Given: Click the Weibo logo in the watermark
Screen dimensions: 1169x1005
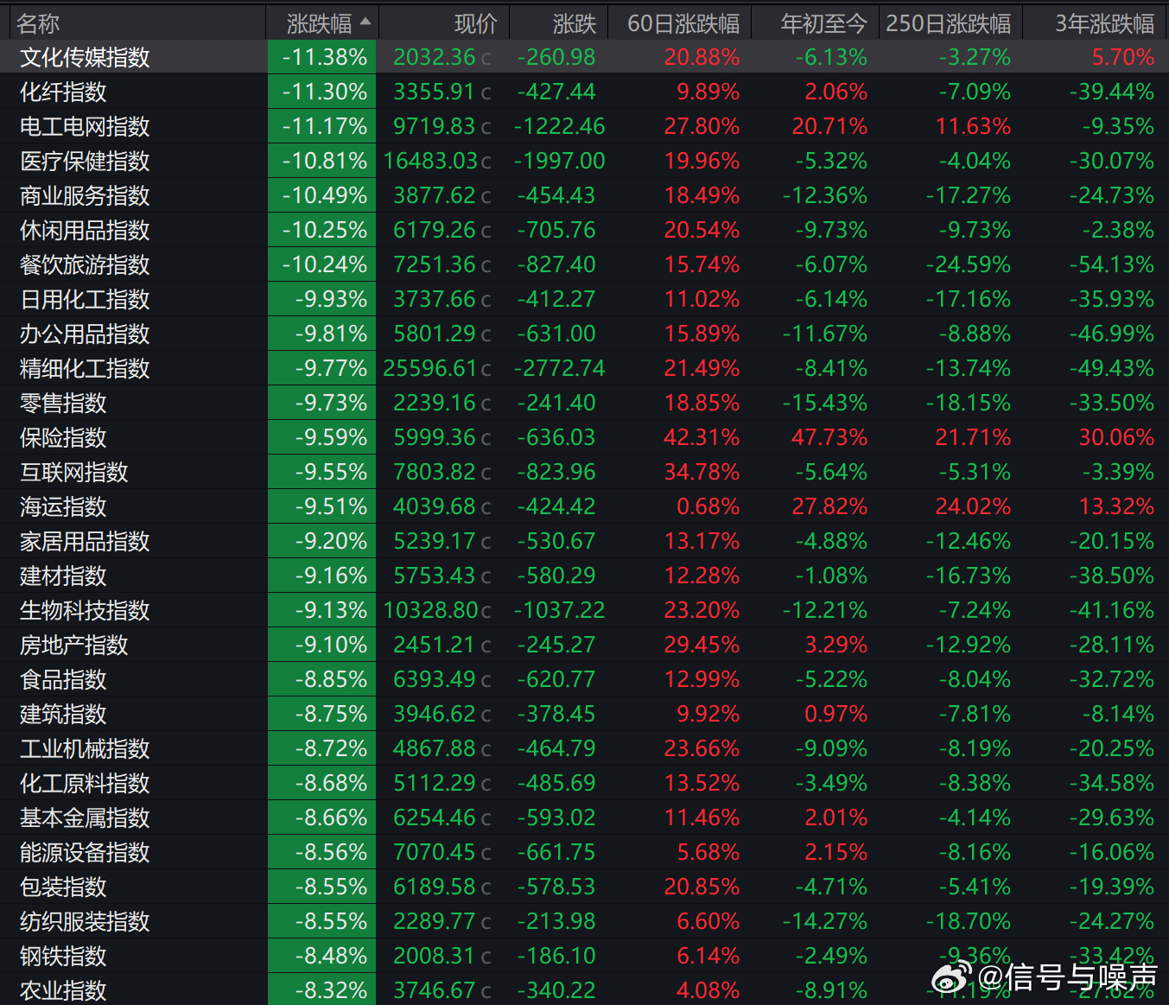Looking at the screenshot, I should point(952,977).
